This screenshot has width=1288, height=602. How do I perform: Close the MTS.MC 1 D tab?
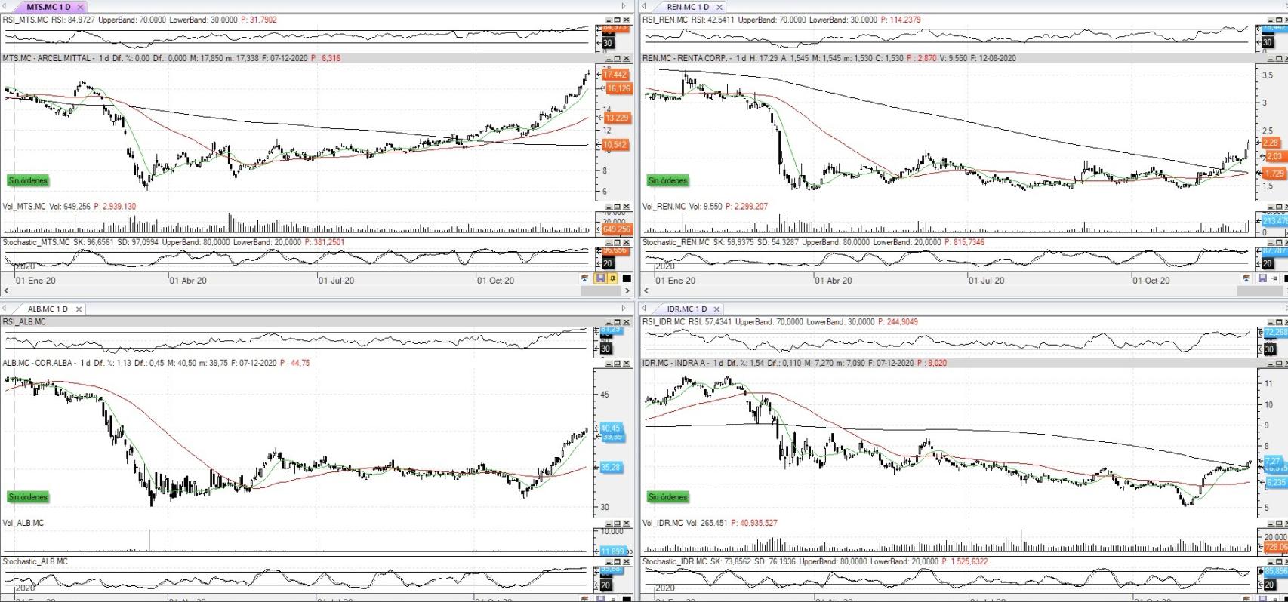pos(80,7)
